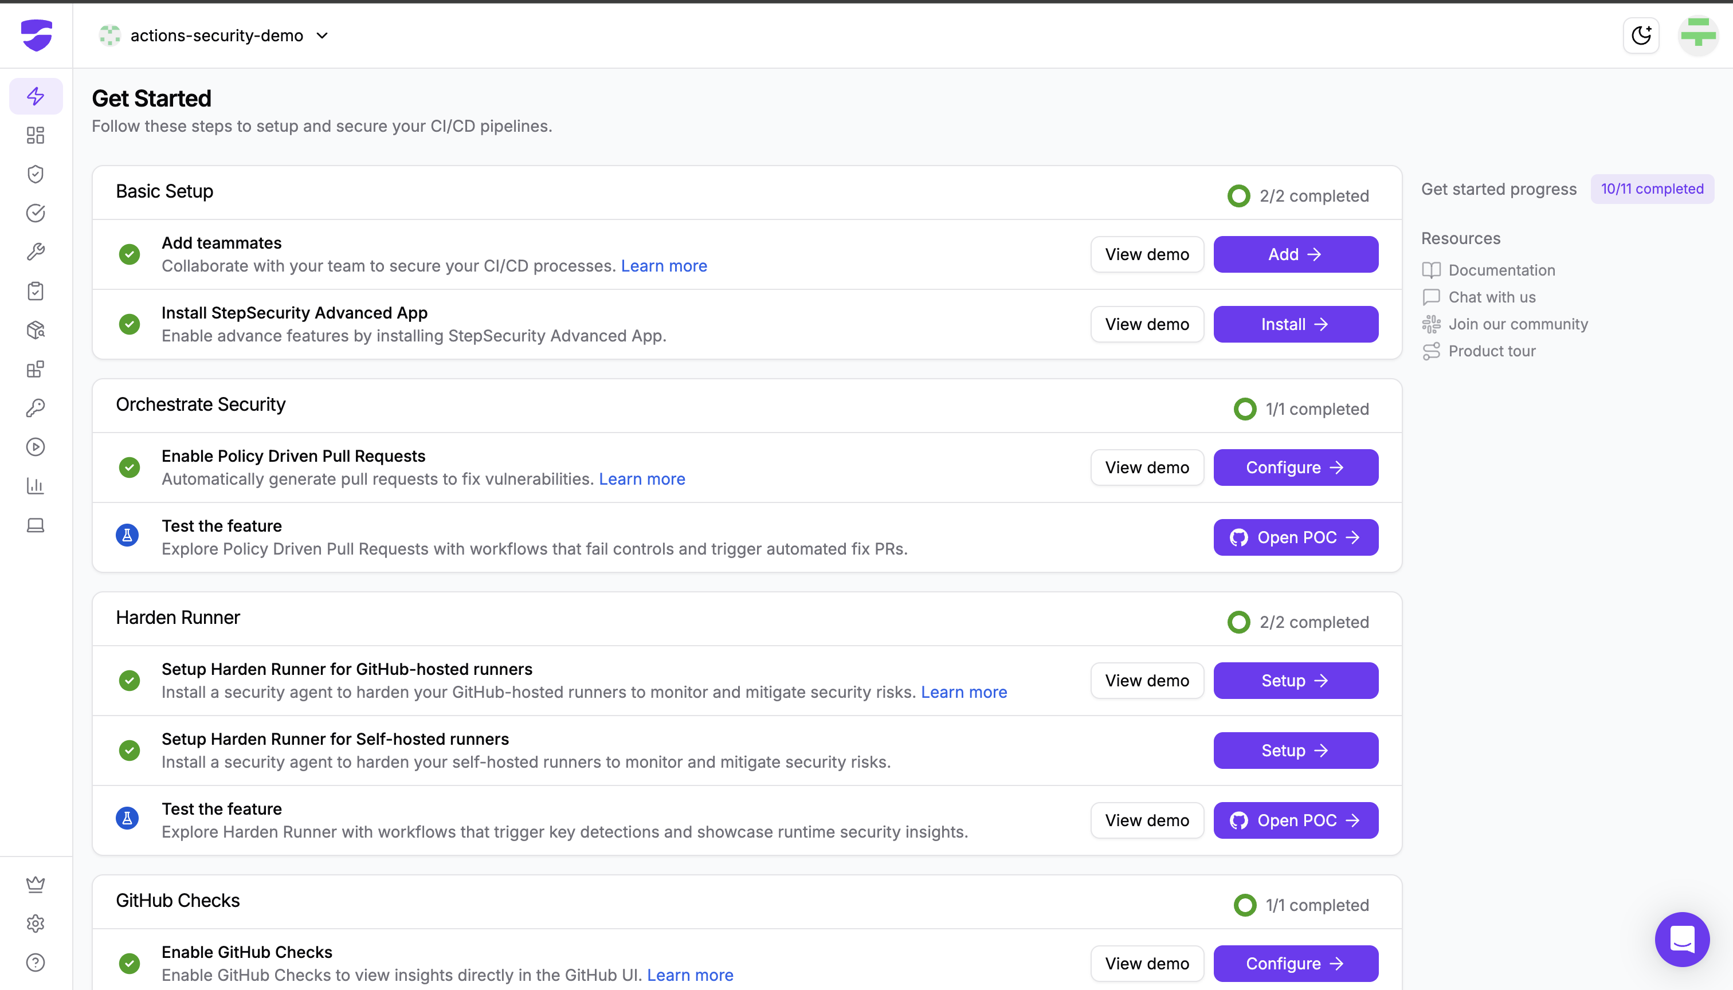Open settings gear in sidebar
Viewport: 1733px width, 990px height.
click(36, 924)
